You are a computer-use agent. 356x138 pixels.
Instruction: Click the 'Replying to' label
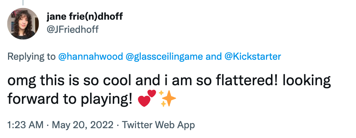tap(32, 57)
